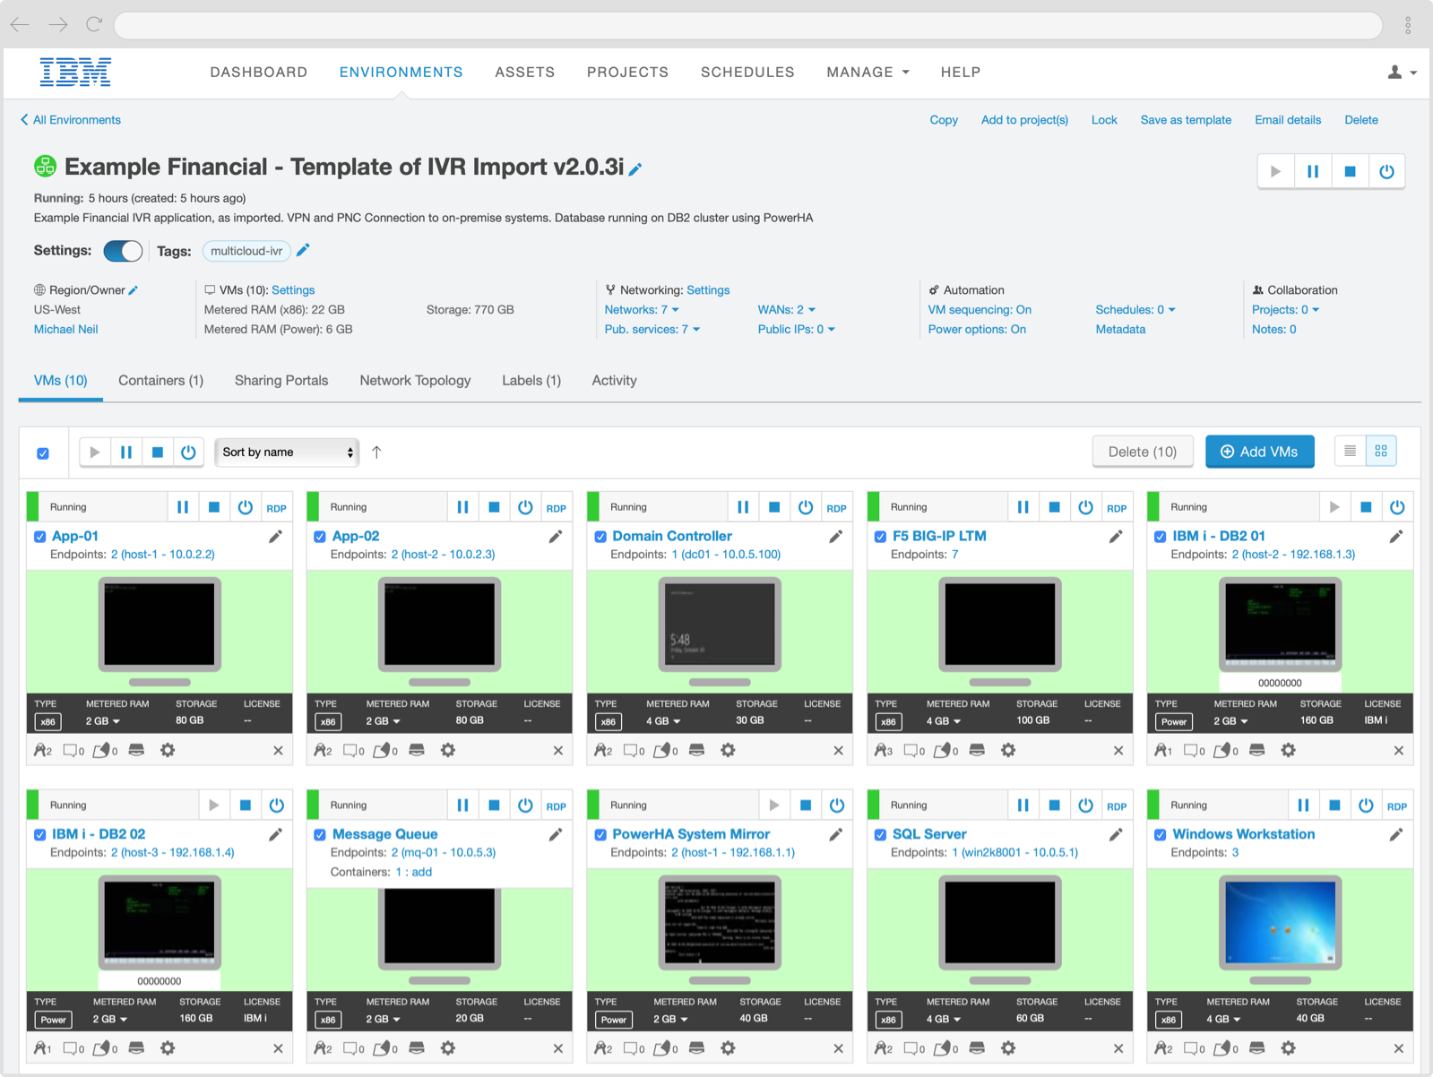Power off environment via top-right power icon
1433x1077 pixels.
1386,171
